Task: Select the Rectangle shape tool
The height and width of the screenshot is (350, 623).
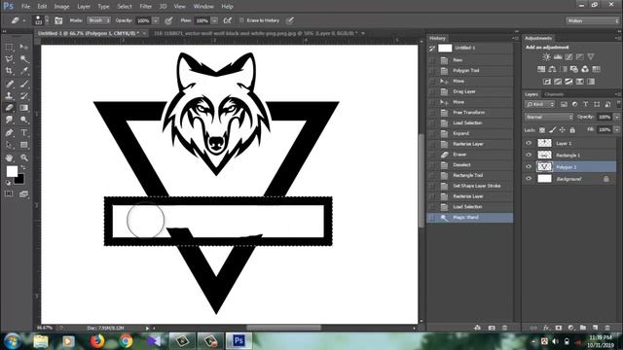Action: click(x=23, y=145)
